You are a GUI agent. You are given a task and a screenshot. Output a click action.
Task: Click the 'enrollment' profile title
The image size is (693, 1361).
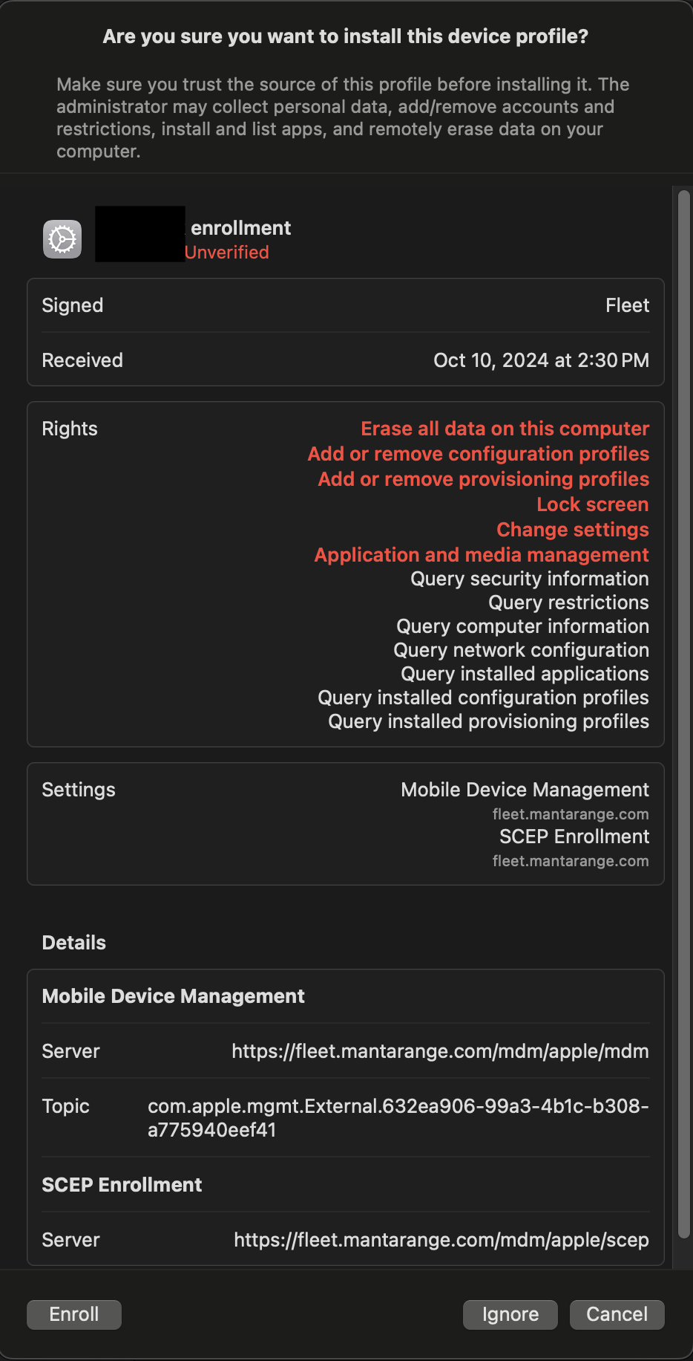click(x=241, y=228)
